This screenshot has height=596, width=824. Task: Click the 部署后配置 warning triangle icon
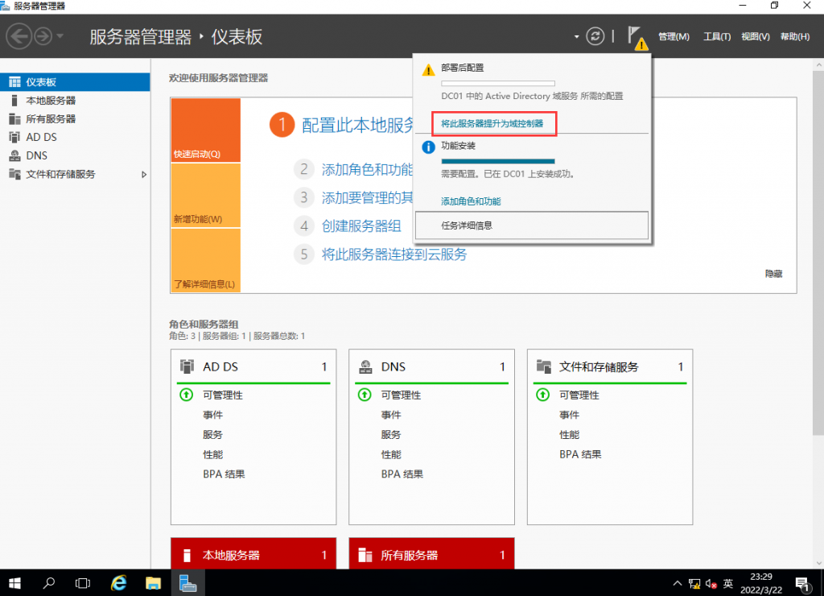point(428,69)
